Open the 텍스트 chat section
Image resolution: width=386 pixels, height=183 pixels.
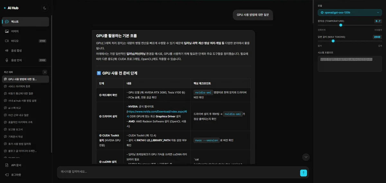click(x=25, y=22)
